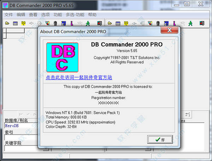Click the magenta info 'i' icon in right toolbar
This screenshot has width=212, height=161.
[x=175, y=23]
